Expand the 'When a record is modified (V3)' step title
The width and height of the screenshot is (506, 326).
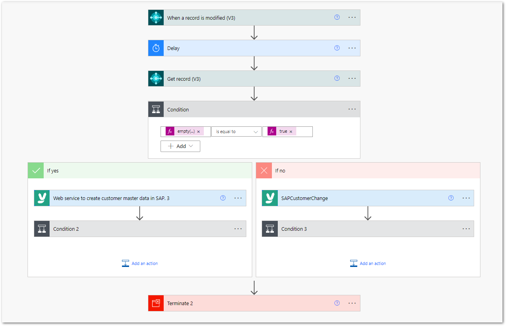[x=201, y=18]
